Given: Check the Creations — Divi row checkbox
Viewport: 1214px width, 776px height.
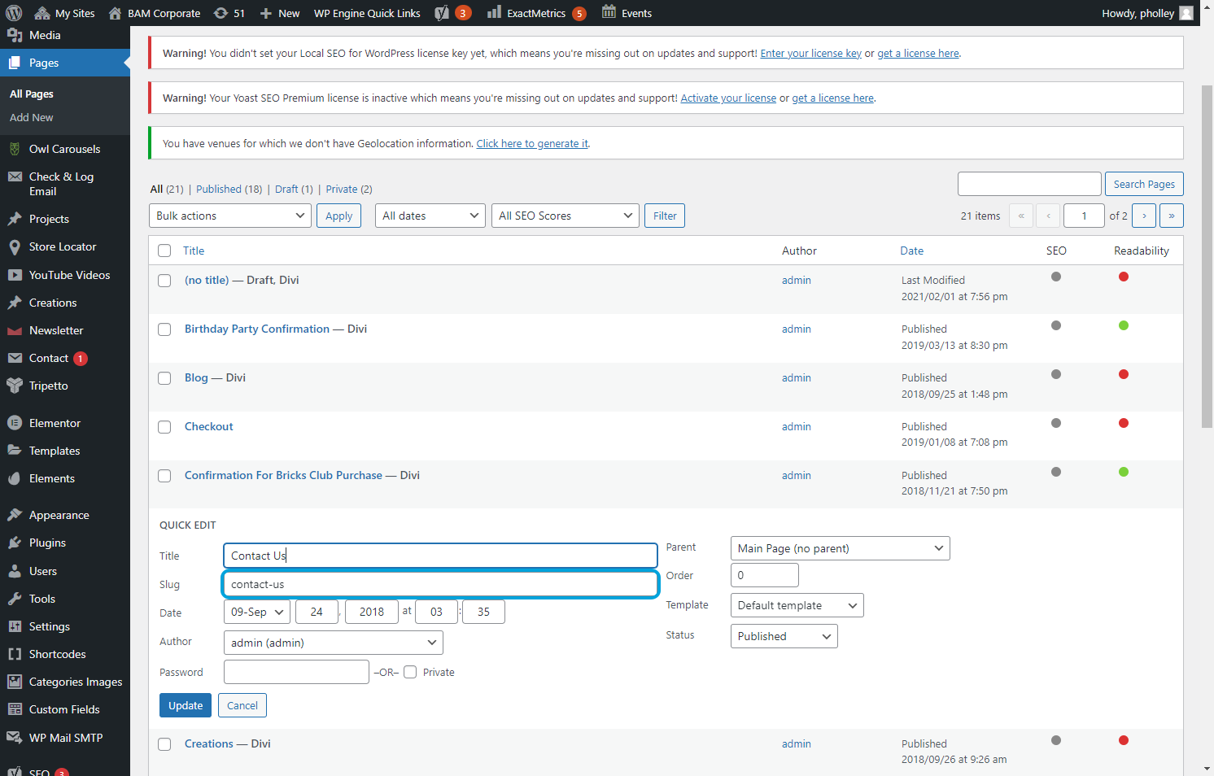Looking at the screenshot, I should click(x=164, y=744).
